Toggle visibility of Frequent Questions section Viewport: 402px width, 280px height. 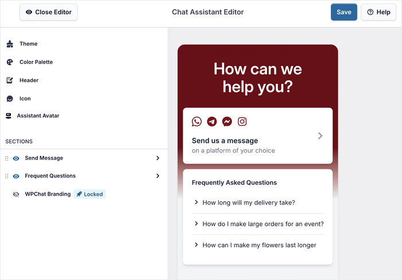16,176
